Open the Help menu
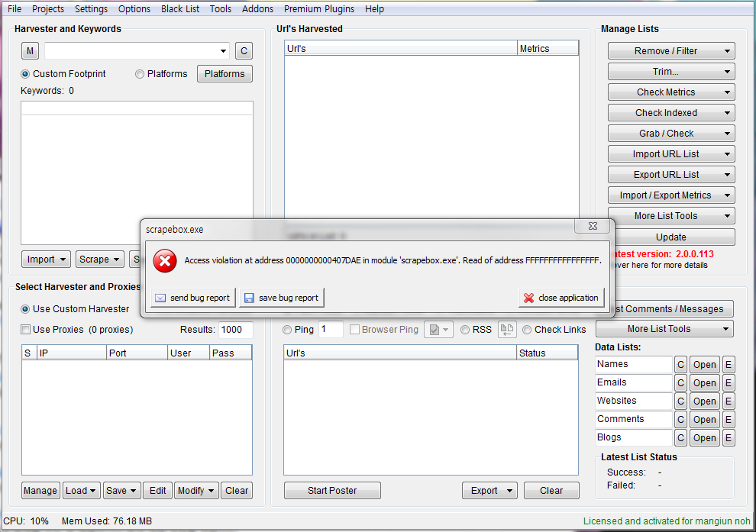The width and height of the screenshot is (756, 532). click(x=374, y=8)
